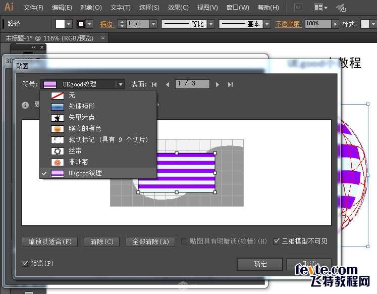
Task: Go to previous surface arrow
Action: [168, 84]
